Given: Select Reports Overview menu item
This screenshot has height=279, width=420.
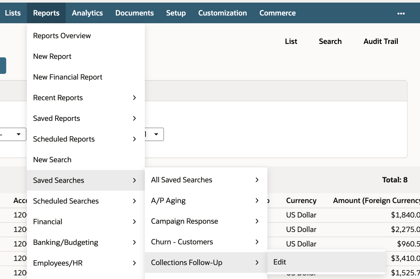Looking at the screenshot, I should click(x=86, y=36).
